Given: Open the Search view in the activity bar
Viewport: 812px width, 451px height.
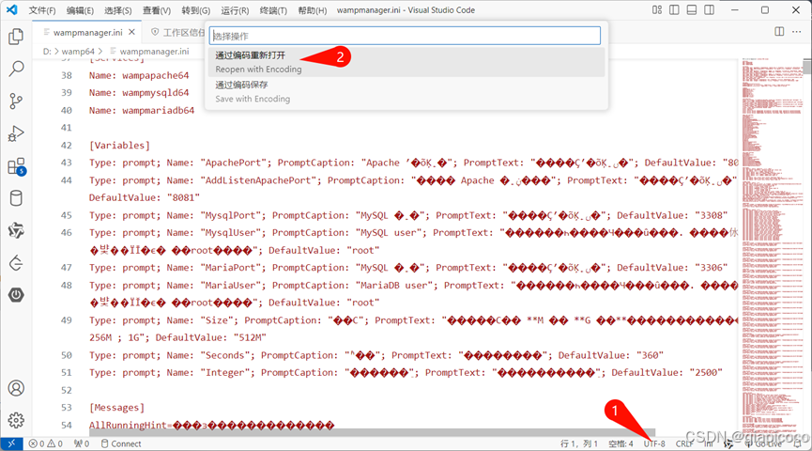Looking at the screenshot, I should point(16,69).
